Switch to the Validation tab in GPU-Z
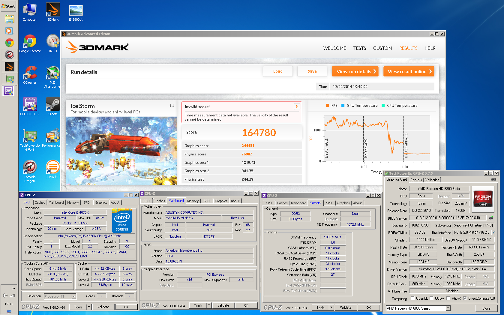 (x=432, y=180)
